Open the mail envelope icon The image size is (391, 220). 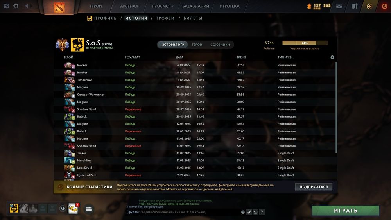pyautogui.click(x=339, y=6)
